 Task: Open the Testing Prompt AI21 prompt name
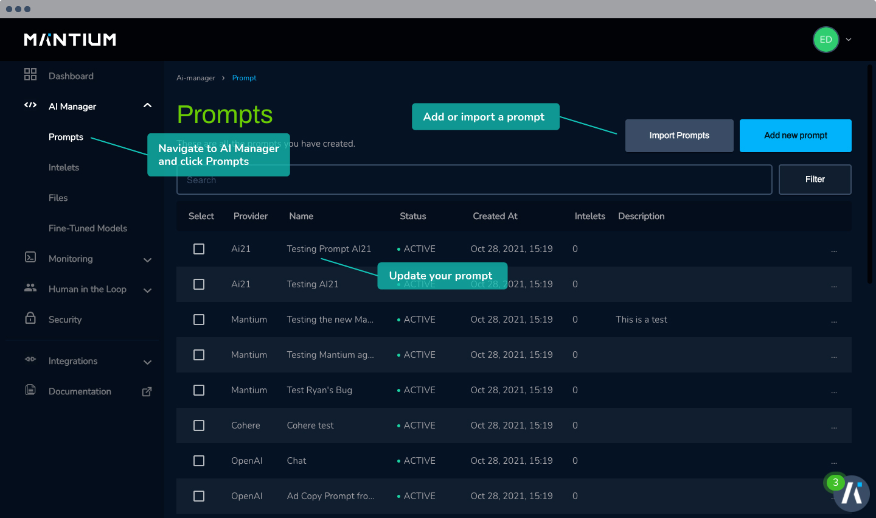tap(329, 249)
